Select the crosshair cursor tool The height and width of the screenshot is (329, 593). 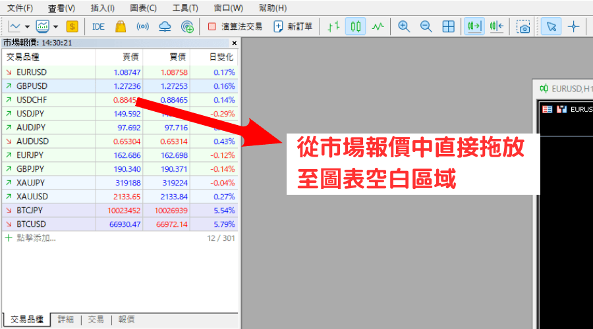(x=573, y=27)
